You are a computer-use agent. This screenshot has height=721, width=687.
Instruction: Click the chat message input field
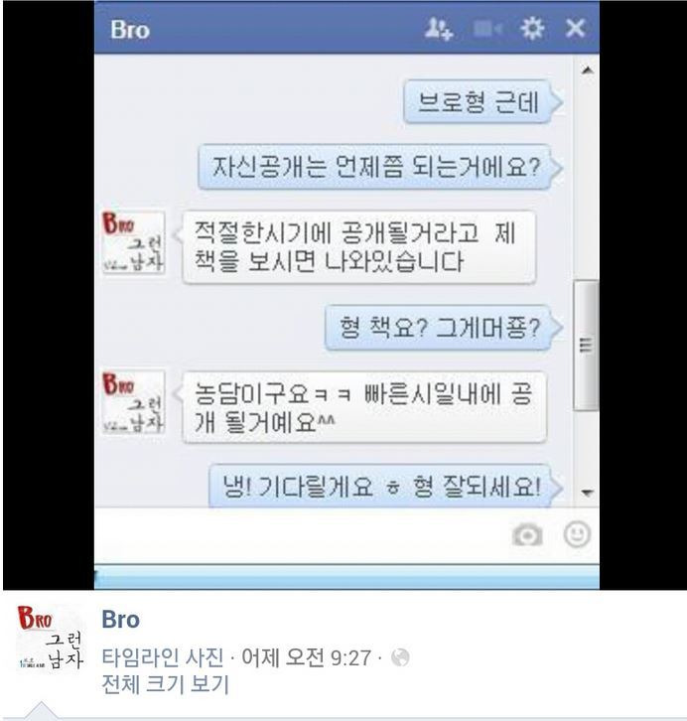pos(301,535)
